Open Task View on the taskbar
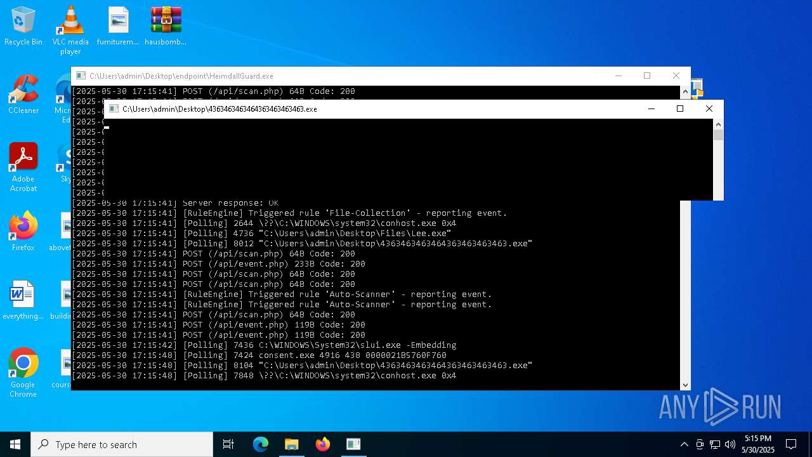 228,444
